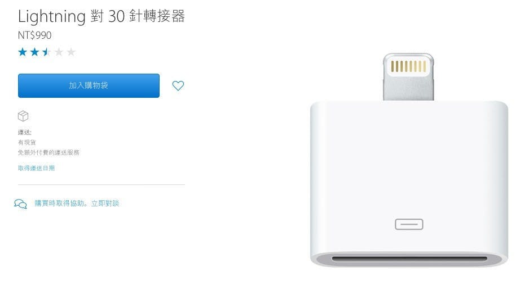Viewport: 529px width, 289px height.
Task: Click the 30-pin slot on the adapter image
Action: coord(409,259)
